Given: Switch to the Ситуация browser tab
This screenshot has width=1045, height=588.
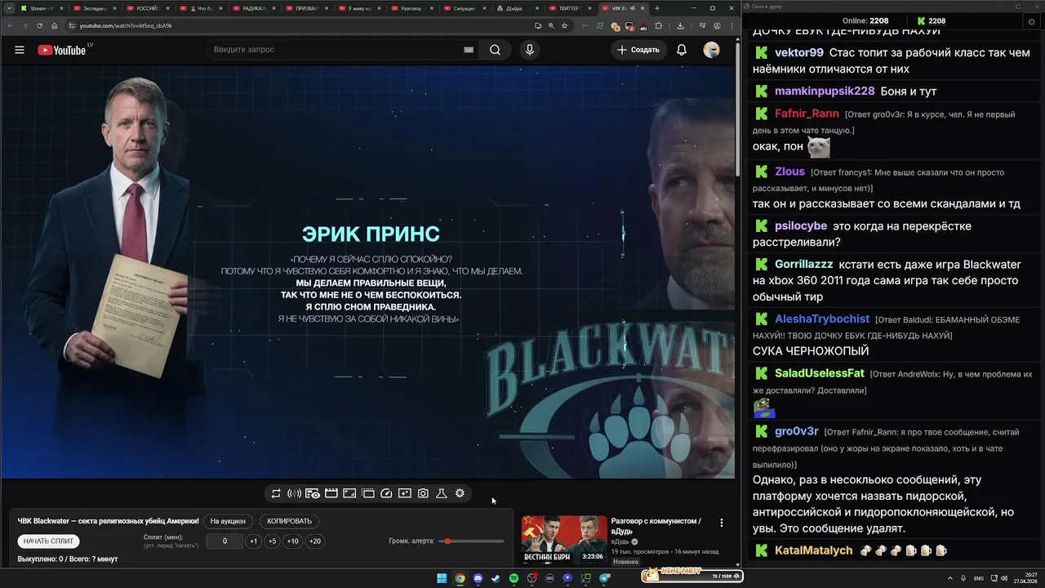Looking at the screenshot, I should pos(464,8).
